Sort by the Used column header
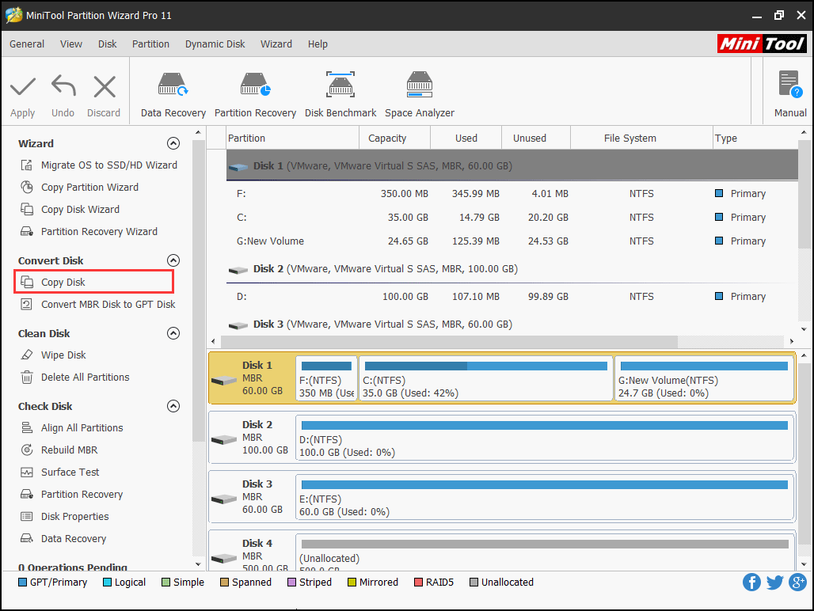This screenshot has width=814, height=611. (x=466, y=138)
